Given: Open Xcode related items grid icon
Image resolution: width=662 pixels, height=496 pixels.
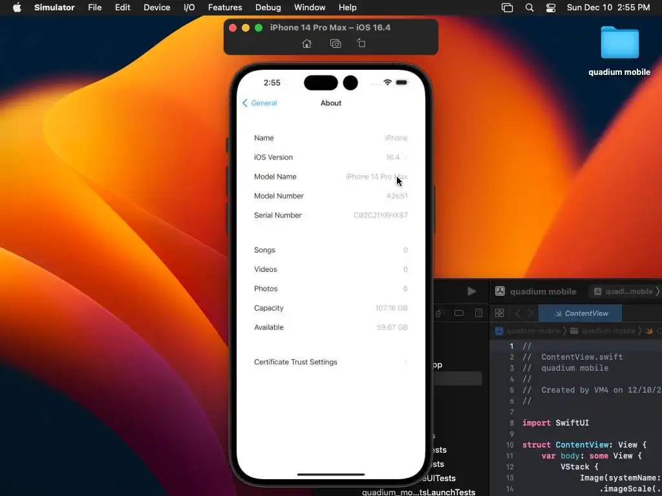Looking at the screenshot, I should (500, 313).
